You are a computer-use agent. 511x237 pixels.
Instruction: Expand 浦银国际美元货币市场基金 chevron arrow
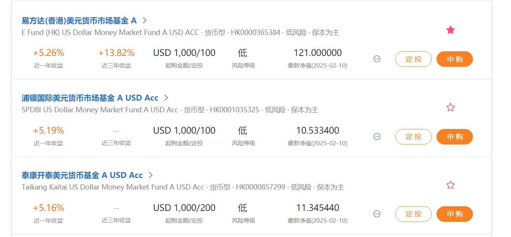click(x=166, y=98)
